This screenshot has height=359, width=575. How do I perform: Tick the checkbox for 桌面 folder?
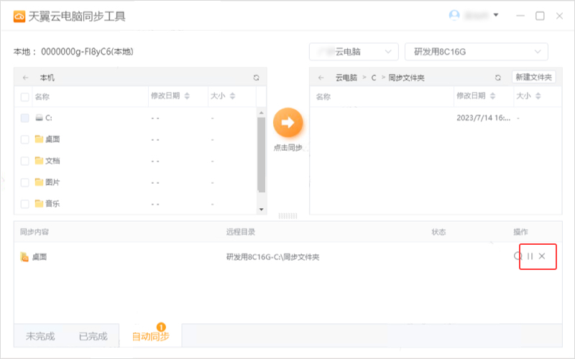click(x=24, y=139)
